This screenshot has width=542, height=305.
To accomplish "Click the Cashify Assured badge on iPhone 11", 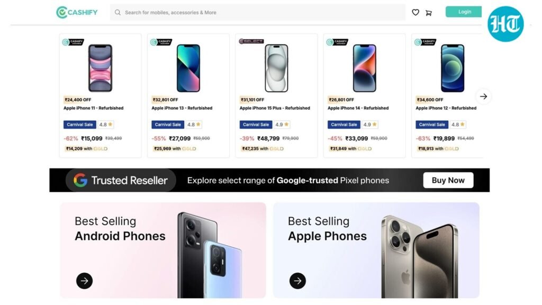I will (x=75, y=41).
